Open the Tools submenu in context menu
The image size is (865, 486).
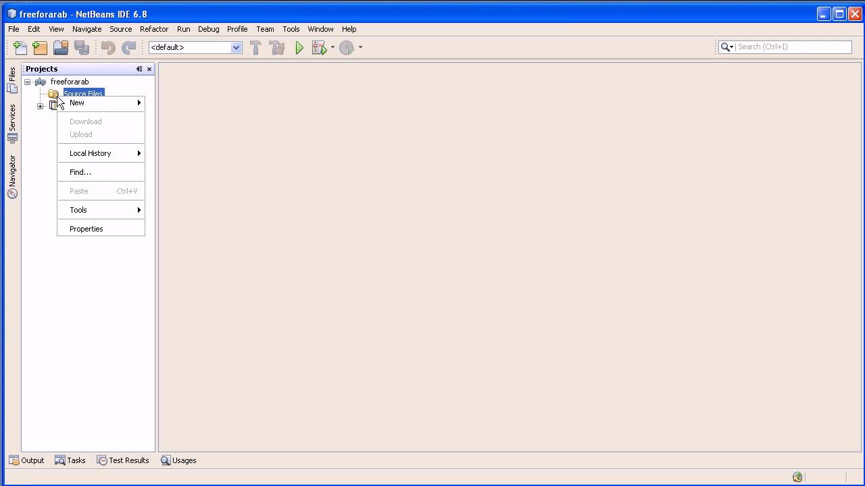[x=101, y=210]
